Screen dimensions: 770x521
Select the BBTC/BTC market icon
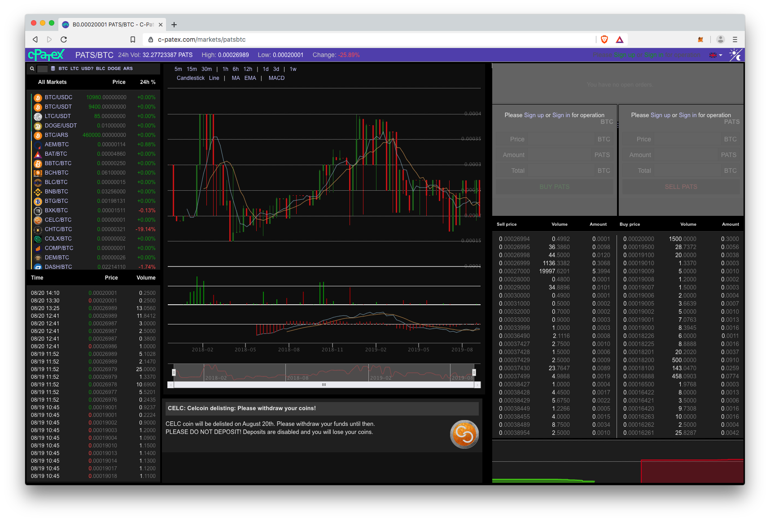[x=38, y=163]
